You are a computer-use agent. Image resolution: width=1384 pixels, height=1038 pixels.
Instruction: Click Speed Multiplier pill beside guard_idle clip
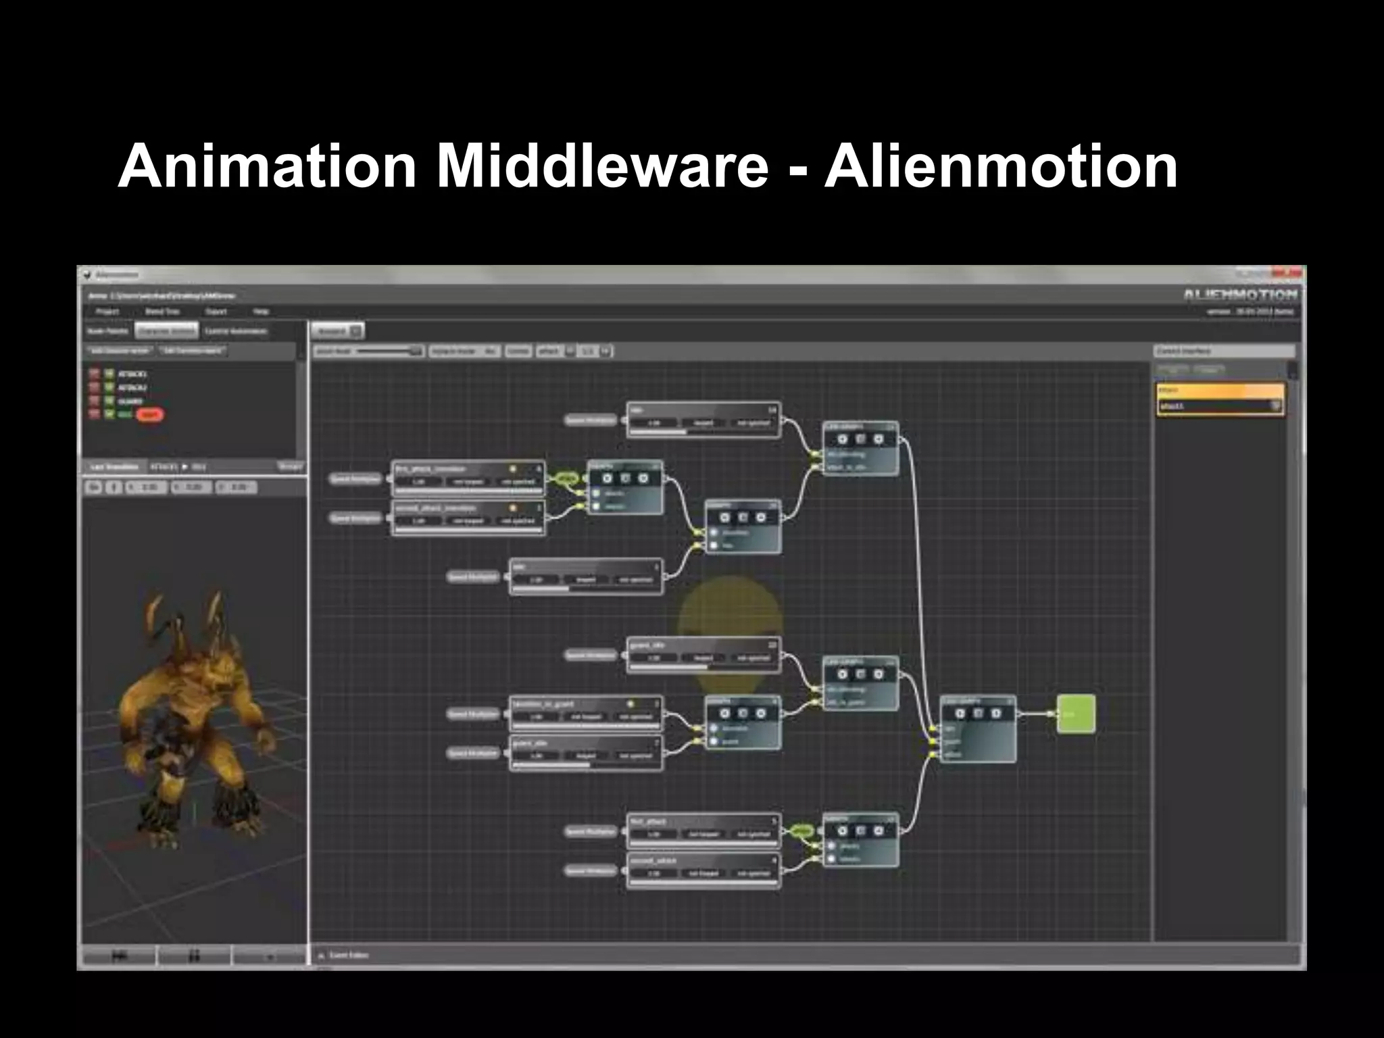[x=591, y=656]
